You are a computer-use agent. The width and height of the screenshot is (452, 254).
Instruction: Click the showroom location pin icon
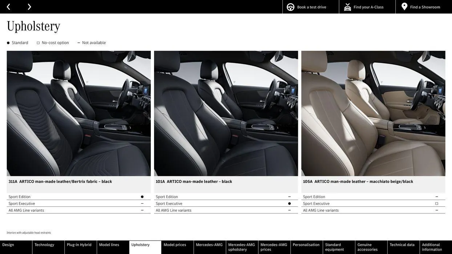(404, 7)
